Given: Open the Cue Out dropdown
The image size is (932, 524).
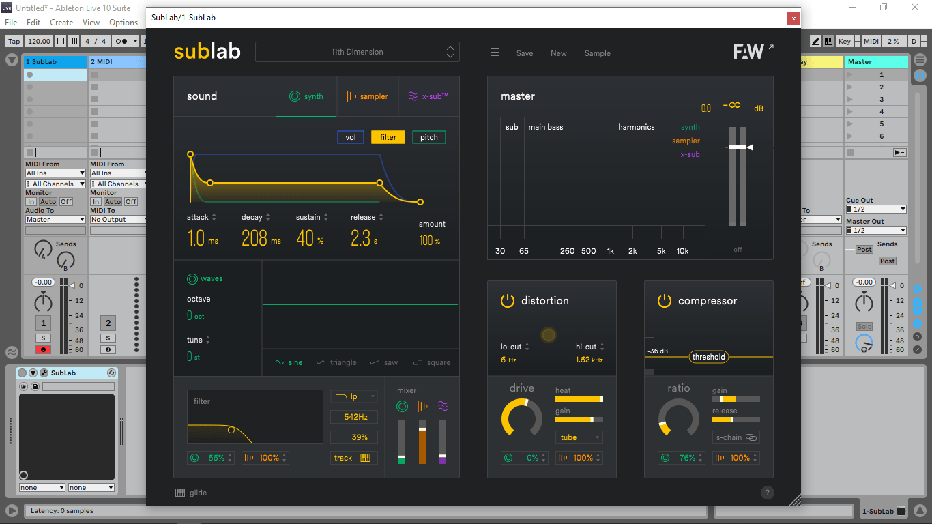Looking at the screenshot, I should [876, 209].
